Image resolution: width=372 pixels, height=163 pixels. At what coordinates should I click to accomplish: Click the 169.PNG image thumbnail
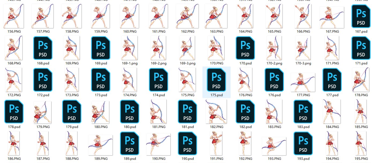click(x=72, y=48)
